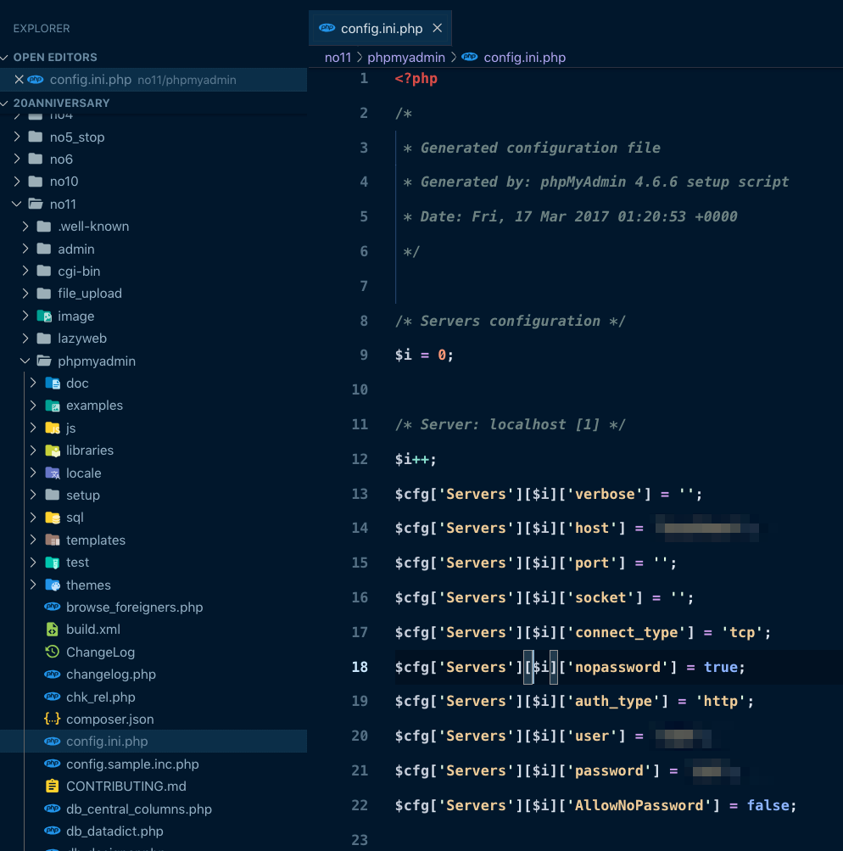Click the js folder icon

tap(53, 428)
